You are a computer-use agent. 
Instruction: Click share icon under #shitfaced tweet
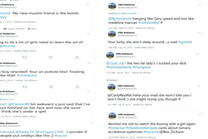(77, 87)
